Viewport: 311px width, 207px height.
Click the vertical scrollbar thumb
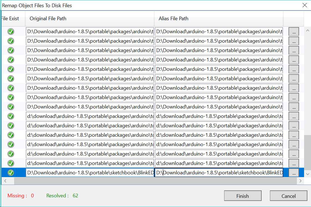pyautogui.click(x=307, y=152)
